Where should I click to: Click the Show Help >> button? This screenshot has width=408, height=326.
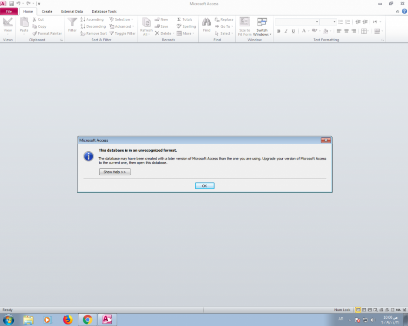tap(115, 172)
